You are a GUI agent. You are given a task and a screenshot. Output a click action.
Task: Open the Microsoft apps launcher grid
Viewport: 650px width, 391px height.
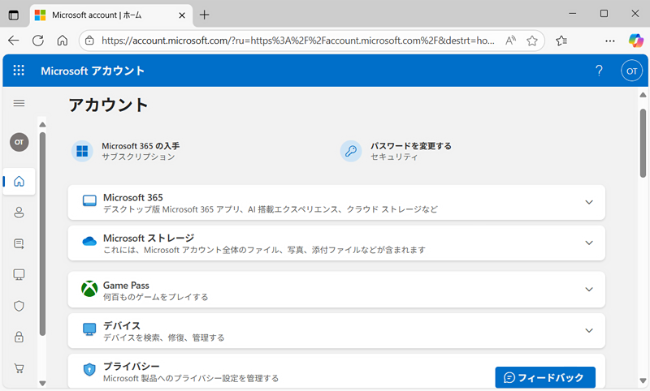click(19, 71)
